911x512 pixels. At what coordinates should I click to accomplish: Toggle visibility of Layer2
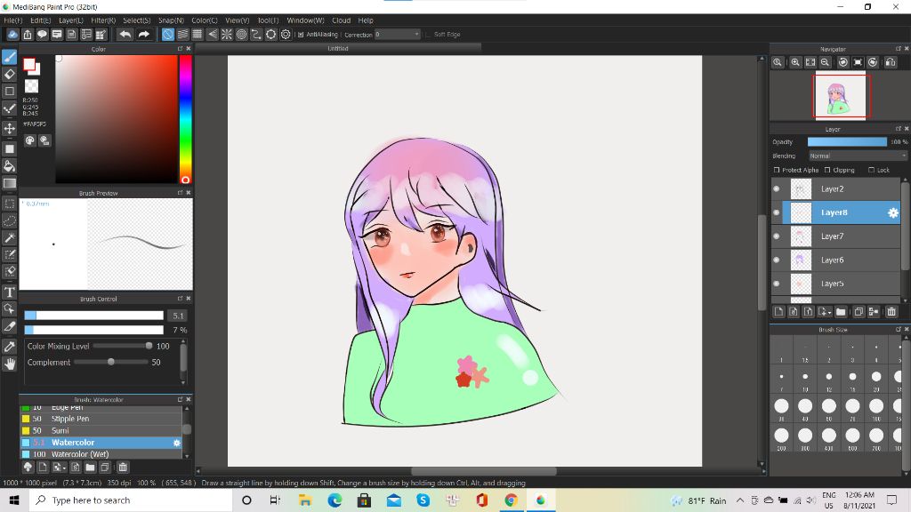click(777, 188)
